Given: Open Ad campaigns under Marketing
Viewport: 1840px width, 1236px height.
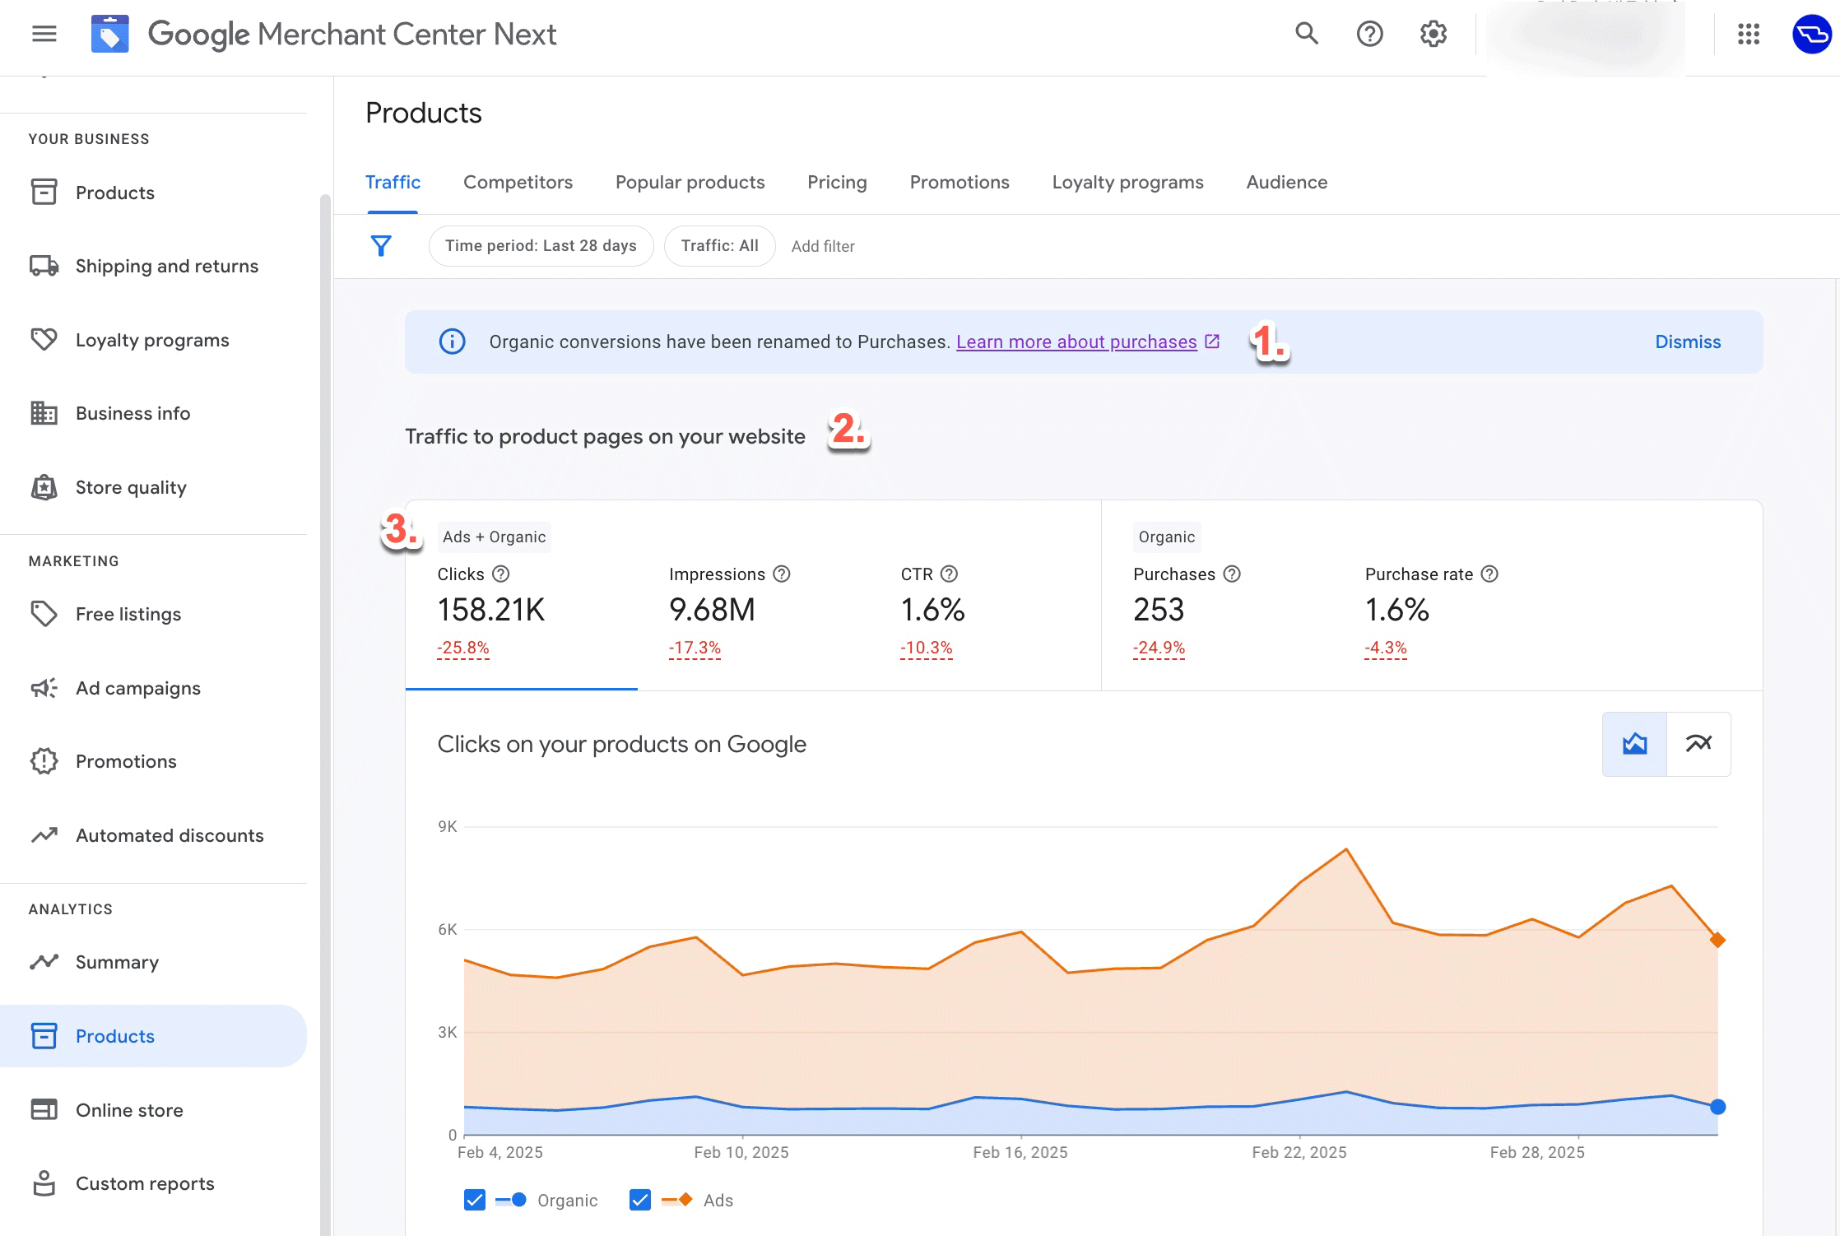Looking at the screenshot, I should 137,688.
